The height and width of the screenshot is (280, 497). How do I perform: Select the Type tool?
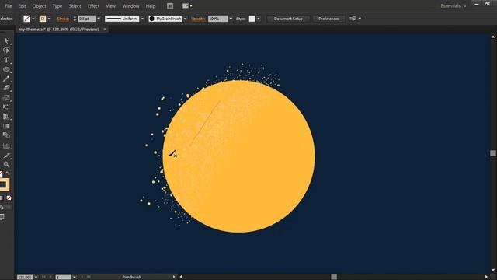(x=6, y=60)
